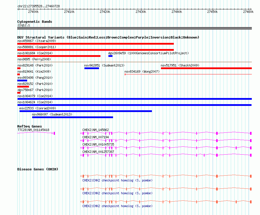Image resolution: width=260 pixels, height=215 pixels.
Task: Click the third CHEK2 checkpoint homolog OMIM link
Action: pyautogui.click(x=117, y=206)
